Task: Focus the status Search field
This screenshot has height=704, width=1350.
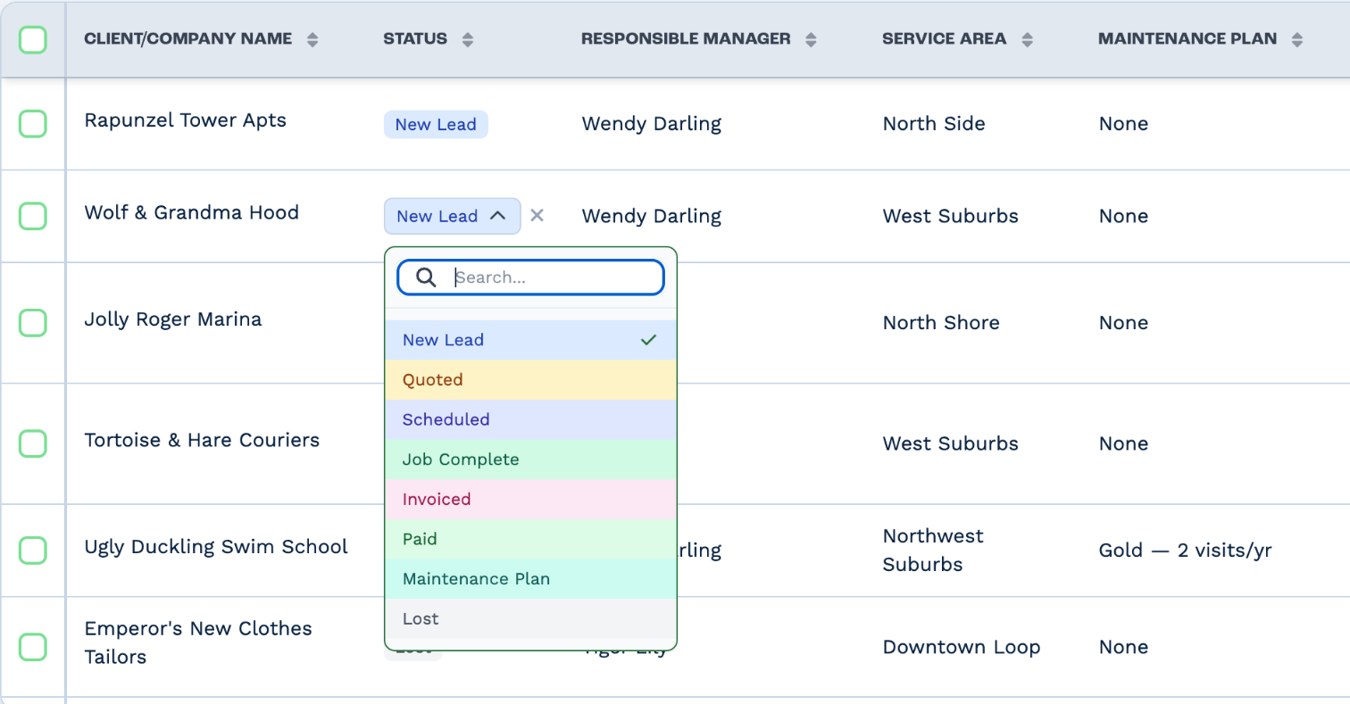Action: pos(530,277)
